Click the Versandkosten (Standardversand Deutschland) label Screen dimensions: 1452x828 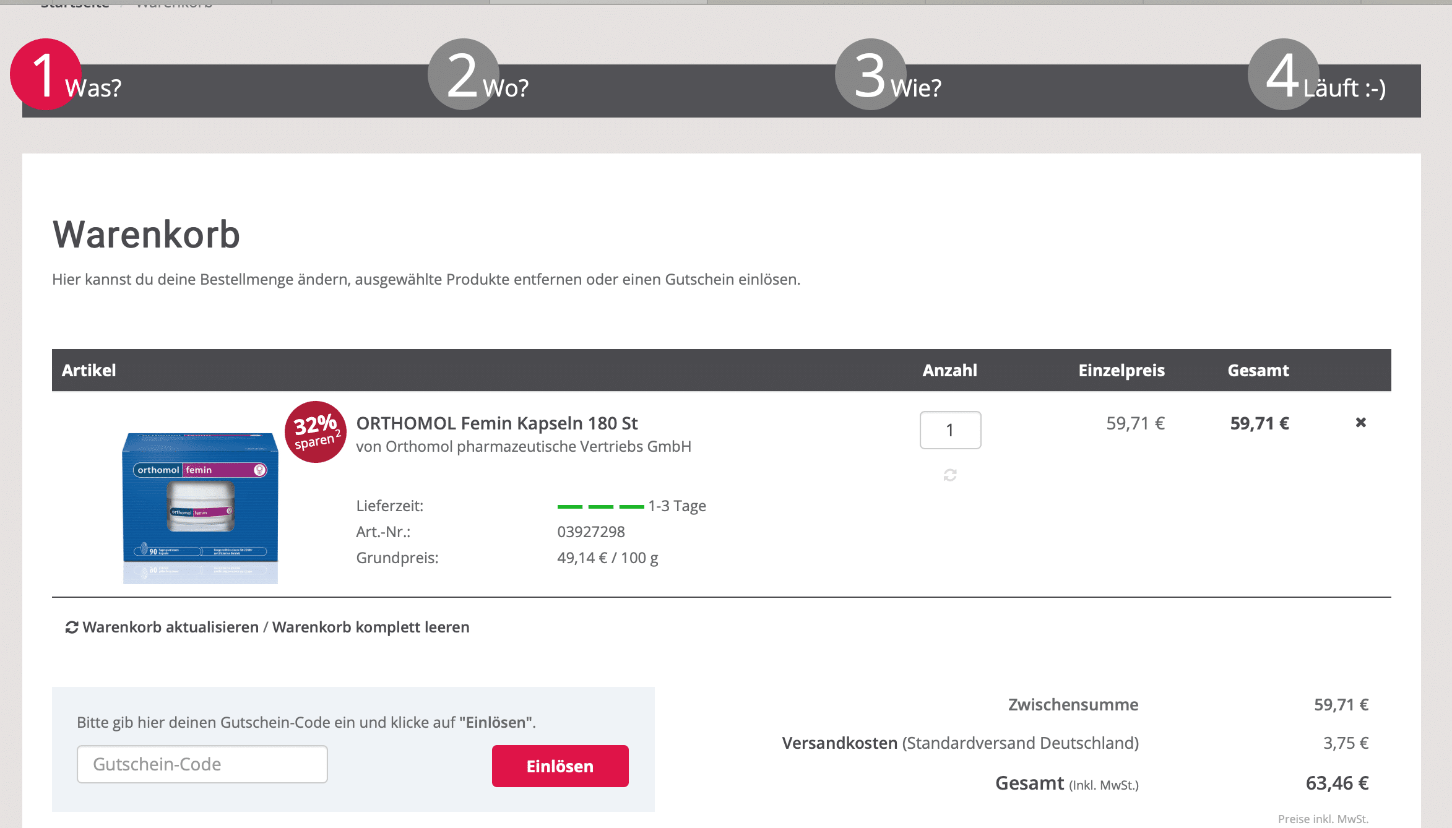(x=961, y=743)
